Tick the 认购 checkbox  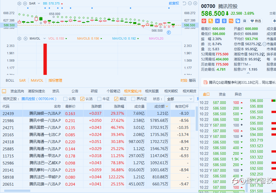pos(65,99)
